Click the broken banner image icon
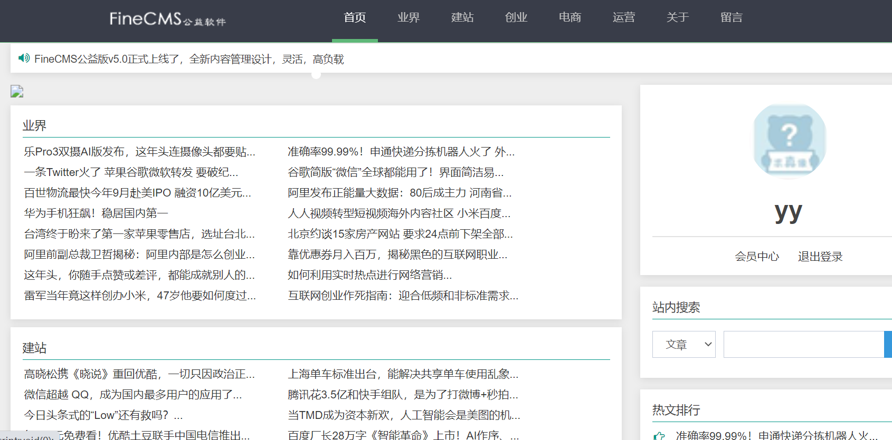 point(17,92)
